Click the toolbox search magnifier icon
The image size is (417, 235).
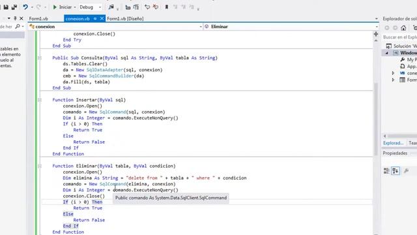18,26
